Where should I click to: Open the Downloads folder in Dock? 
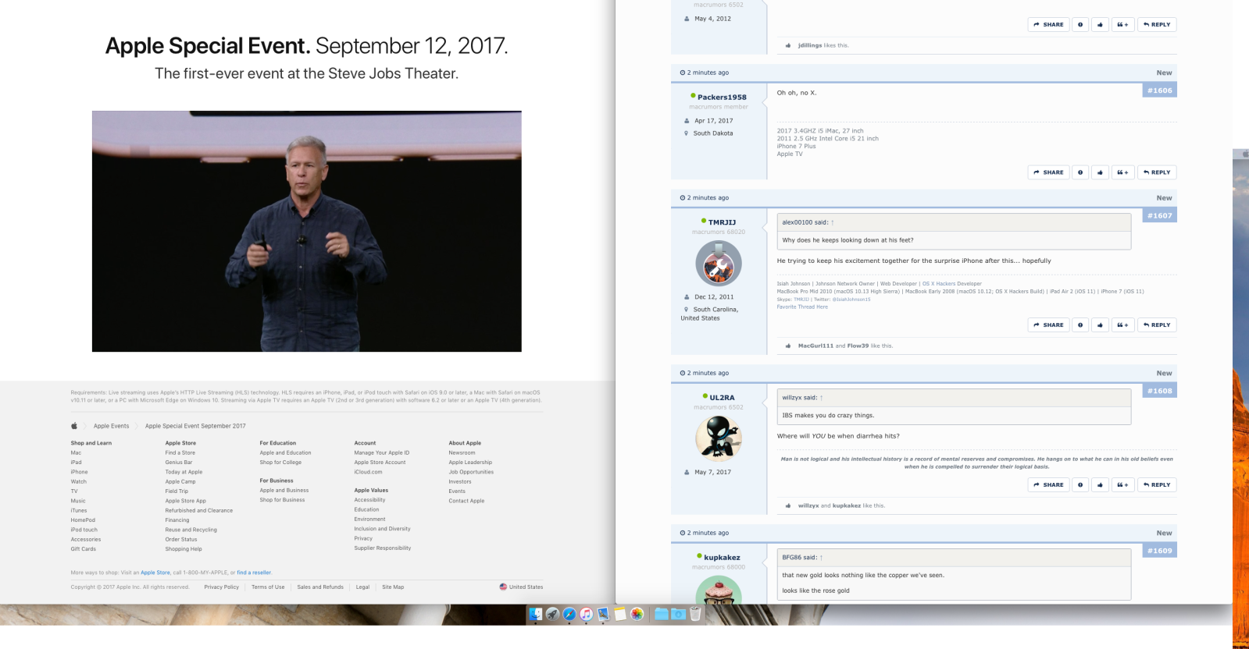click(678, 615)
